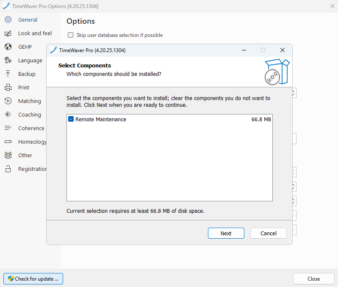Click the Homeology icon in sidebar
The height and width of the screenshot is (287, 338).
tap(8, 142)
